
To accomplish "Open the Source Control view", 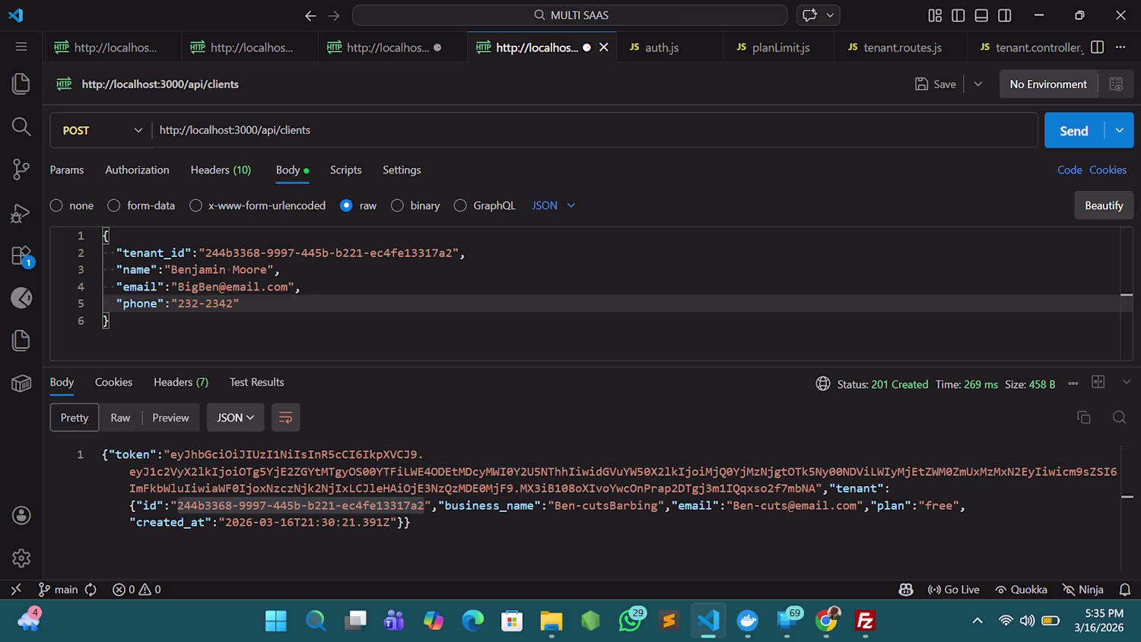I will tap(21, 169).
